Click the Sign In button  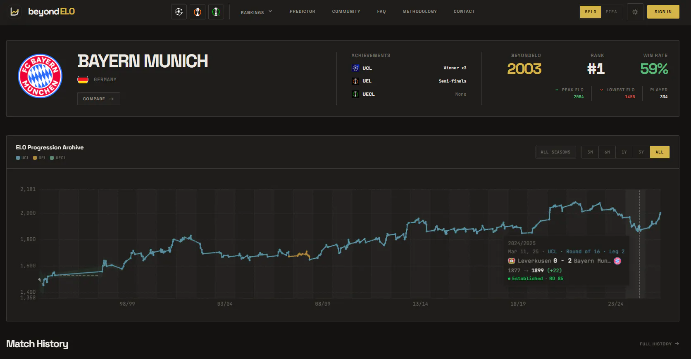(x=663, y=12)
